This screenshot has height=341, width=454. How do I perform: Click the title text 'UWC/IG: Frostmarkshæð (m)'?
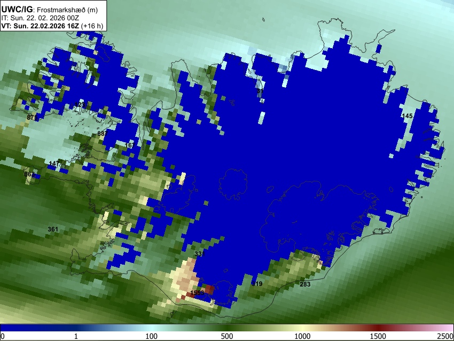50,10
